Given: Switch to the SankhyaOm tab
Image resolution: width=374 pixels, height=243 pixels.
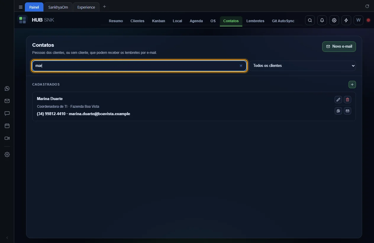Looking at the screenshot, I should point(58,7).
